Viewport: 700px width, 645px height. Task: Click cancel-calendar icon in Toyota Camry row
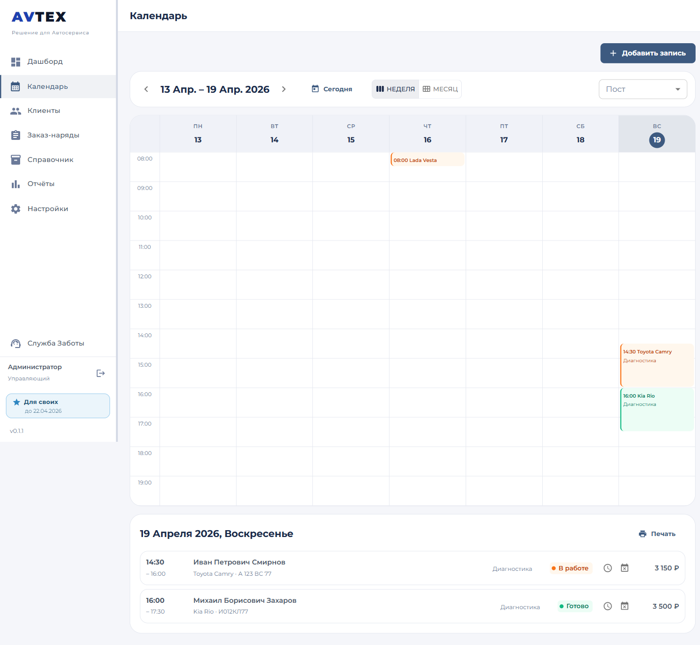click(624, 568)
